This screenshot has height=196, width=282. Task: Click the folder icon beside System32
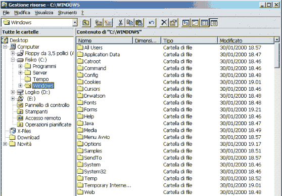point(80,171)
